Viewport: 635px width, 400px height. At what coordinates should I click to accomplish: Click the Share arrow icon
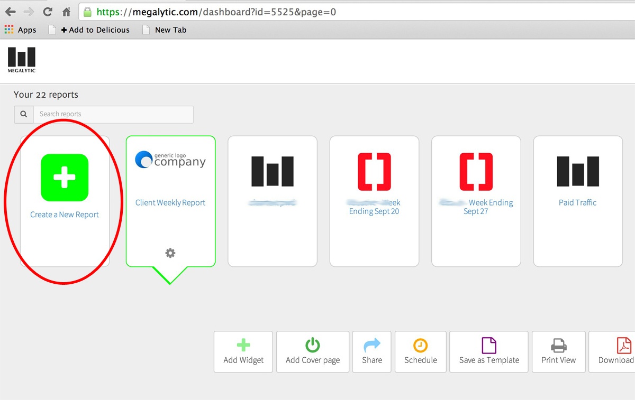[x=371, y=345]
